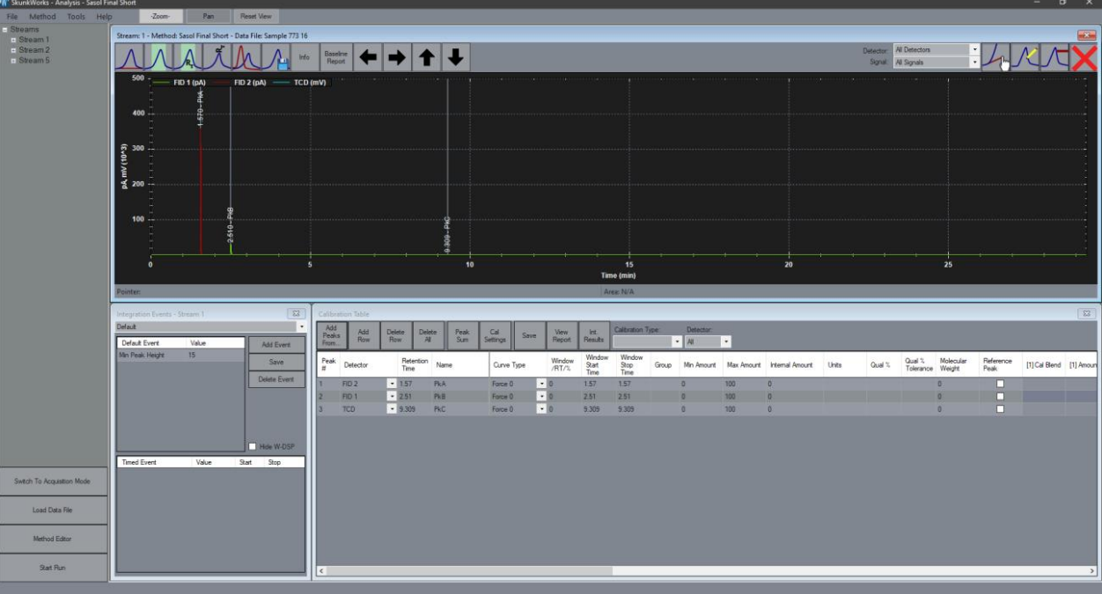The width and height of the screenshot is (1102, 594).
Task: Click the right arrow navigation icon
Action: pyautogui.click(x=398, y=57)
